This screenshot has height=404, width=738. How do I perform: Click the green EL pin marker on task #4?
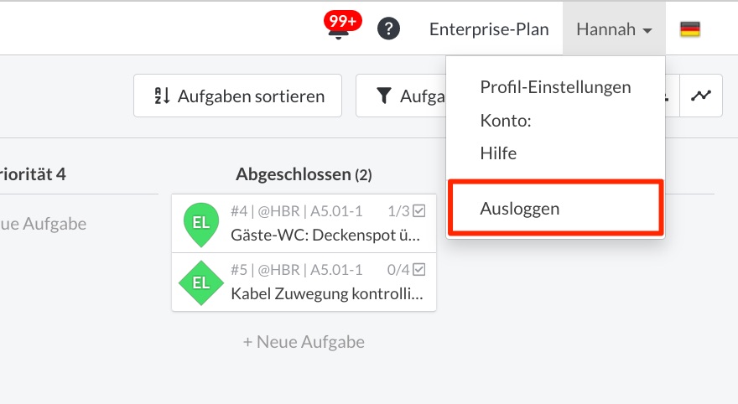pos(201,225)
